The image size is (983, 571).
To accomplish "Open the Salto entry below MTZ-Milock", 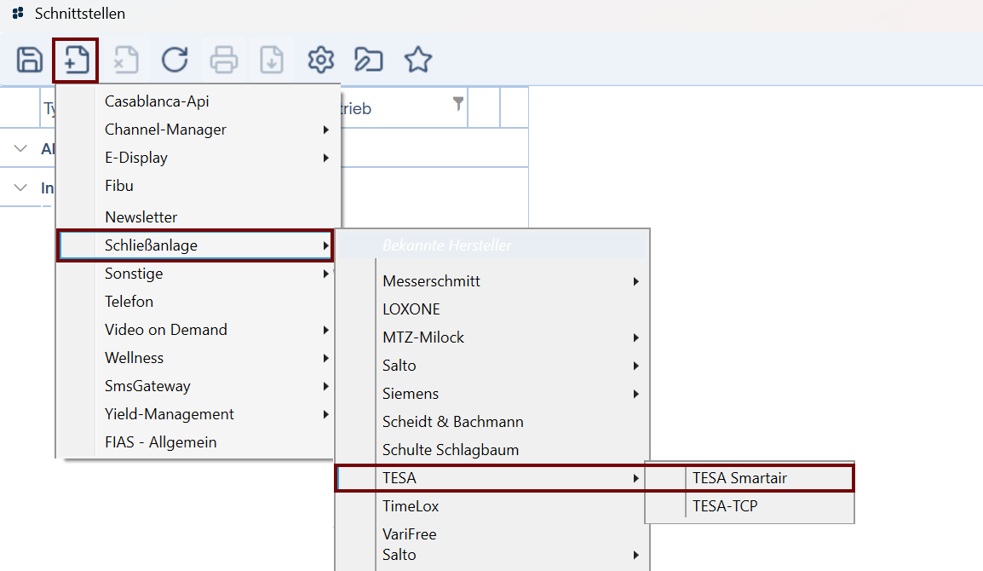I will click(x=492, y=366).
